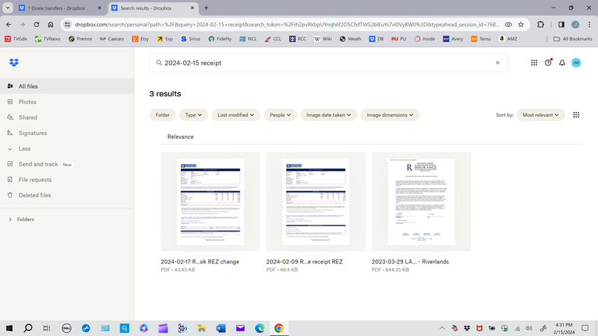The image size is (598, 336).
Task: Select All files in sidebar
Action: coord(67,86)
